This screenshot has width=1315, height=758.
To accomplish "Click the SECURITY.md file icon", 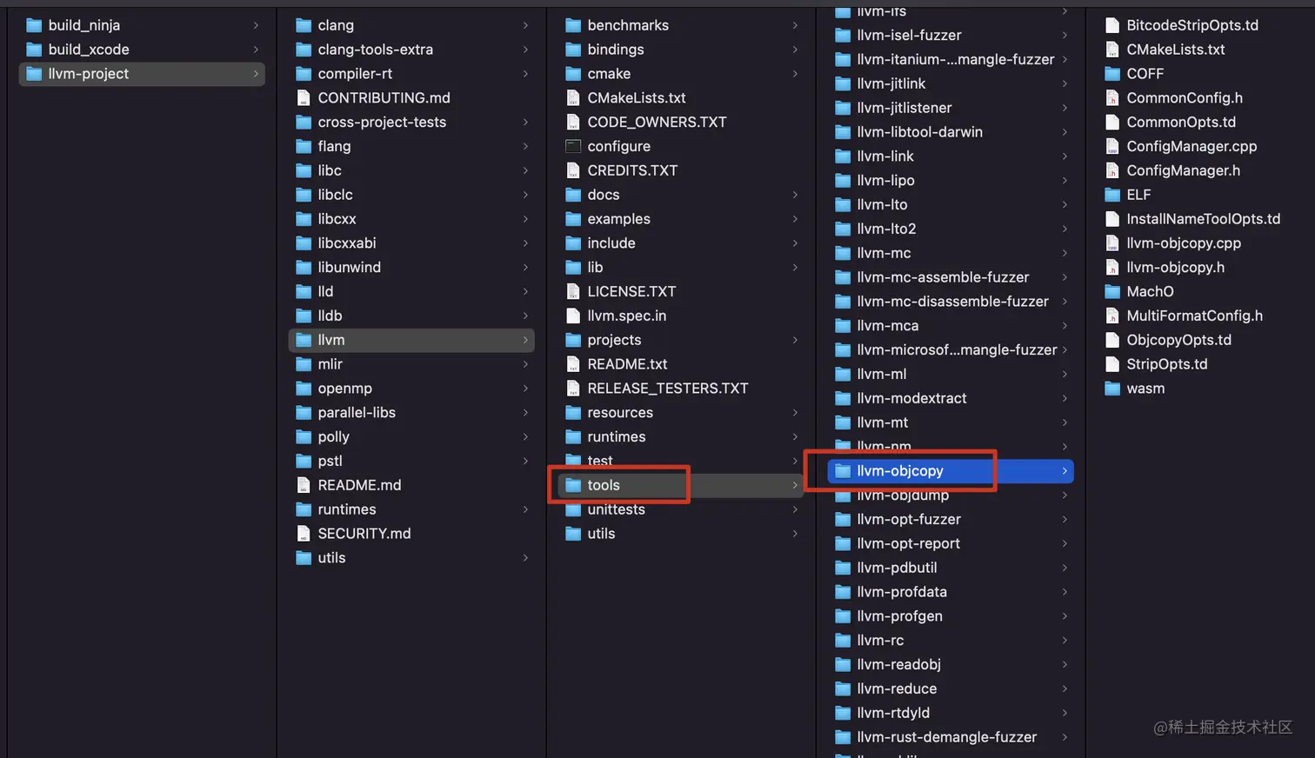I will tap(304, 534).
